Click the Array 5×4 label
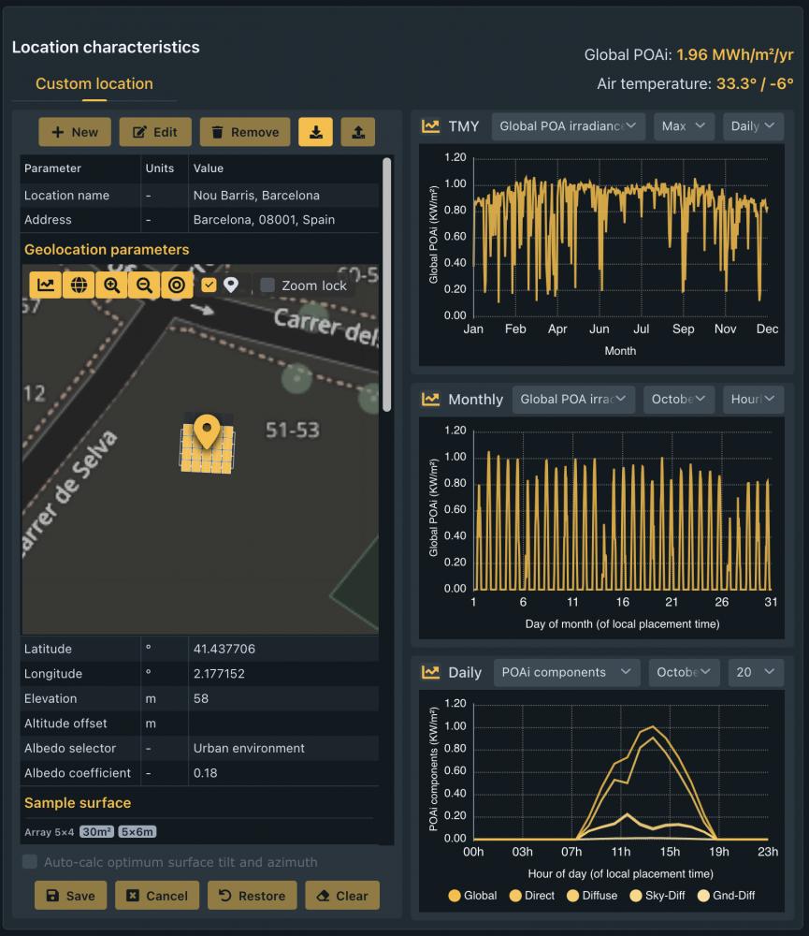 pyautogui.click(x=49, y=832)
